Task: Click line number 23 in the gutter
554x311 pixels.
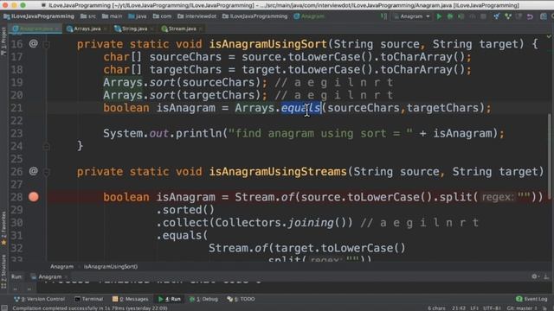Action: (16, 134)
